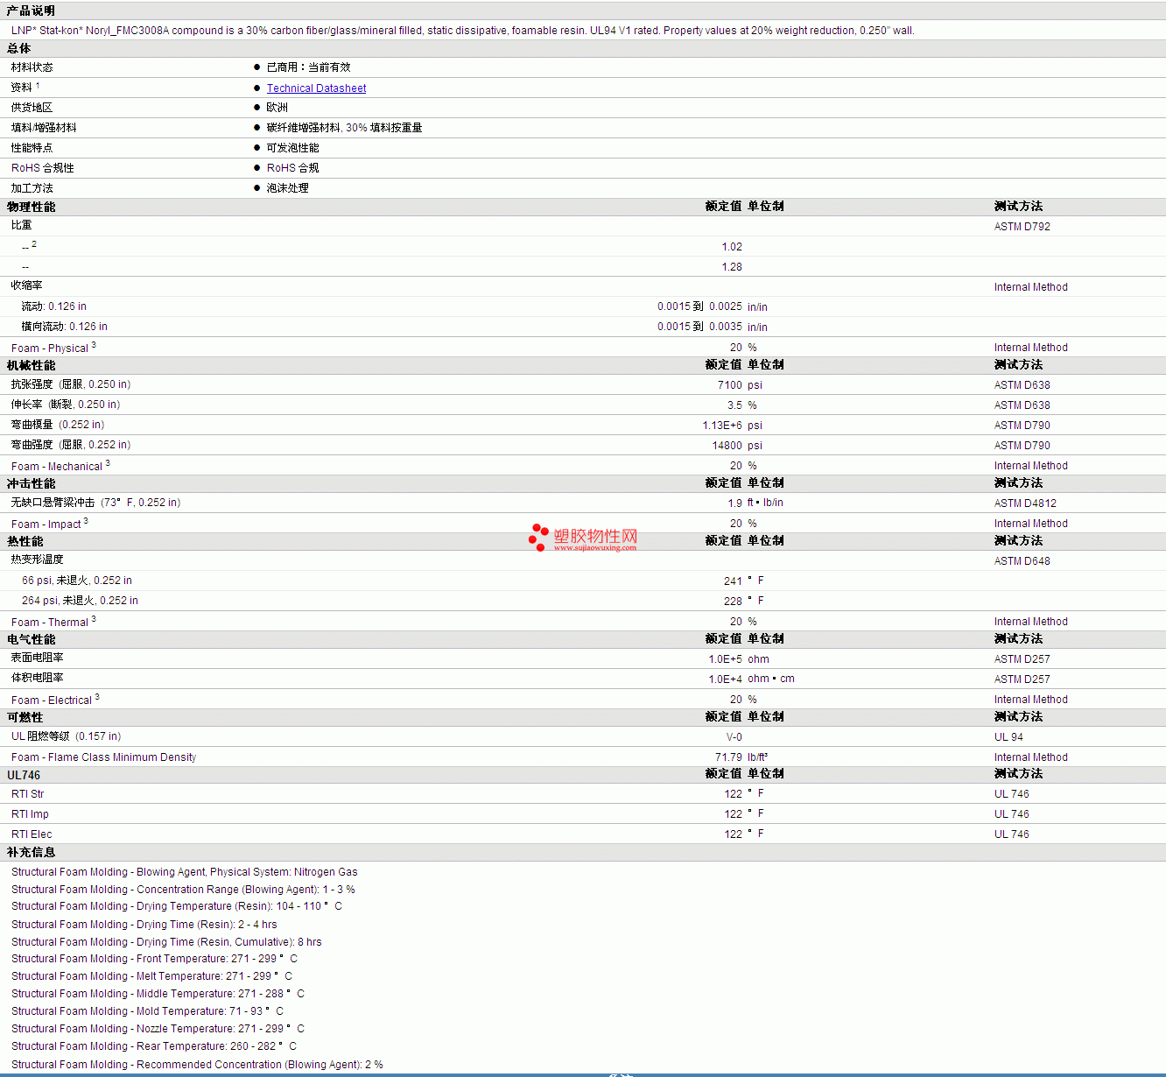This screenshot has width=1166, height=1077.
Task: Select the '体积电阻率' row label
Action: click(38, 678)
